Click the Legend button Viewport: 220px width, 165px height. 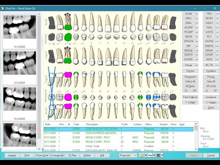click(x=12, y=155)
